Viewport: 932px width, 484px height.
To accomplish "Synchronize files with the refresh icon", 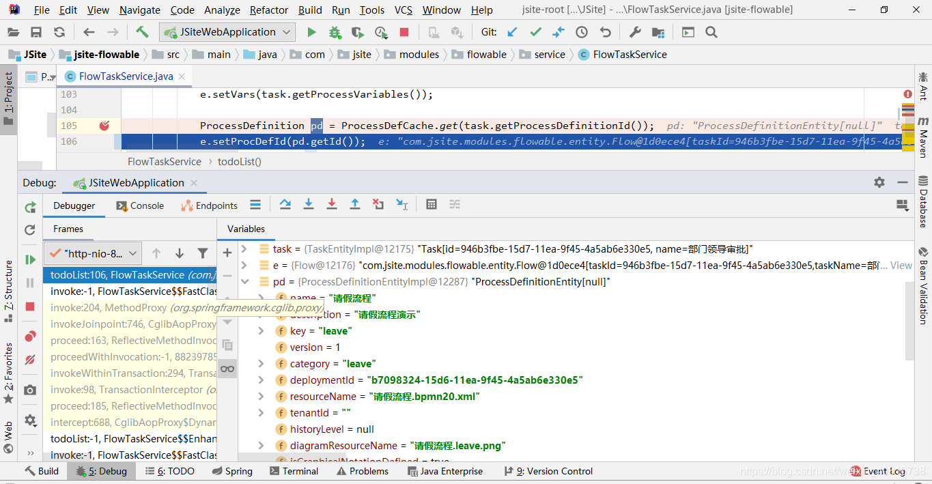I will tap(59, 32).
